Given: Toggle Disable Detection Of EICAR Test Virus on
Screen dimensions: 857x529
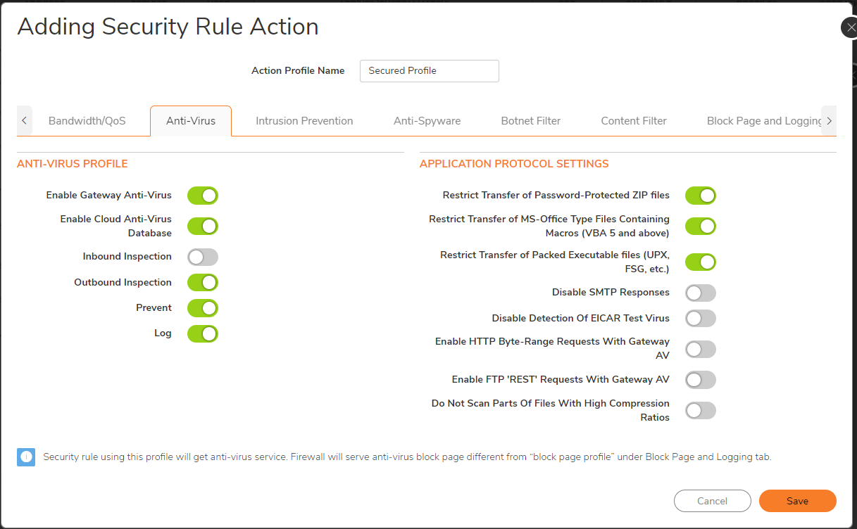Looking at the screenshot, I should (700, 318).
